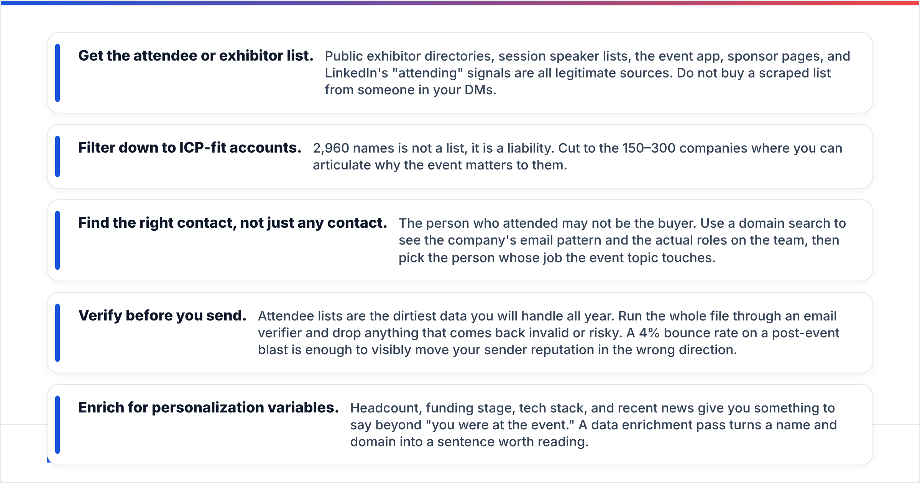Select the "Verify before you send." heading
The height and width of the screenshot is (483, 920).
point(163,316)
